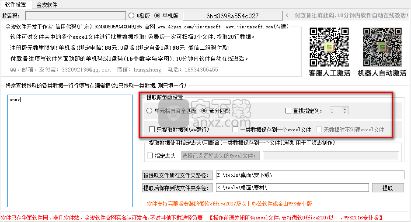Click the WeChat ID hangzhong
The image size is (411, 222).
pyautogui.click(x=147, y=70)
